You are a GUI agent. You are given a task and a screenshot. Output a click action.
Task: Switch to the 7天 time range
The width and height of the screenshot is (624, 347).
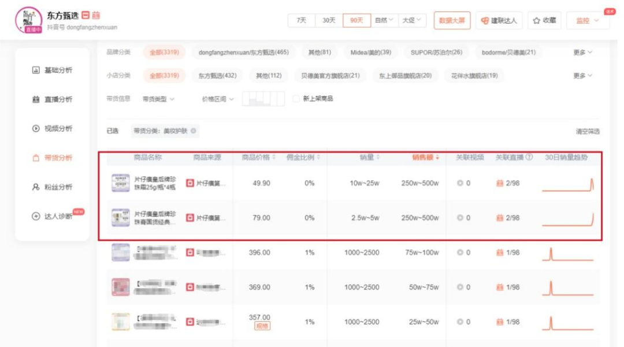(301, 20)
